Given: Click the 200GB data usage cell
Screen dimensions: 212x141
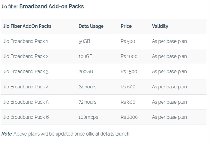Looking at the screenshot, I should coord(85,71).
